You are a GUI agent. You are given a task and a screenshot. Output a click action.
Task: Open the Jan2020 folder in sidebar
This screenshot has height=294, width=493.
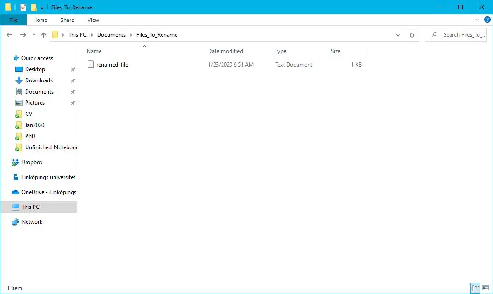(x=34, y=125)
